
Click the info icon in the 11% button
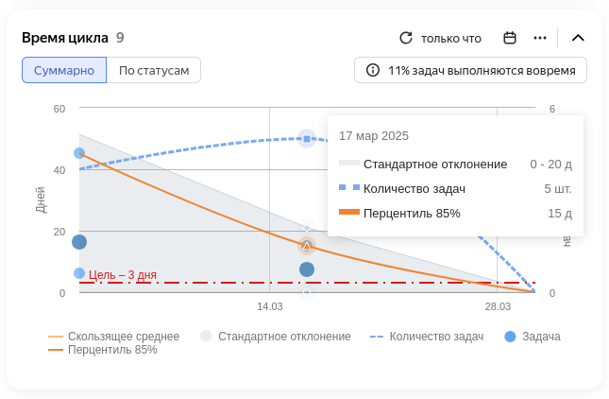coord(373,70)
